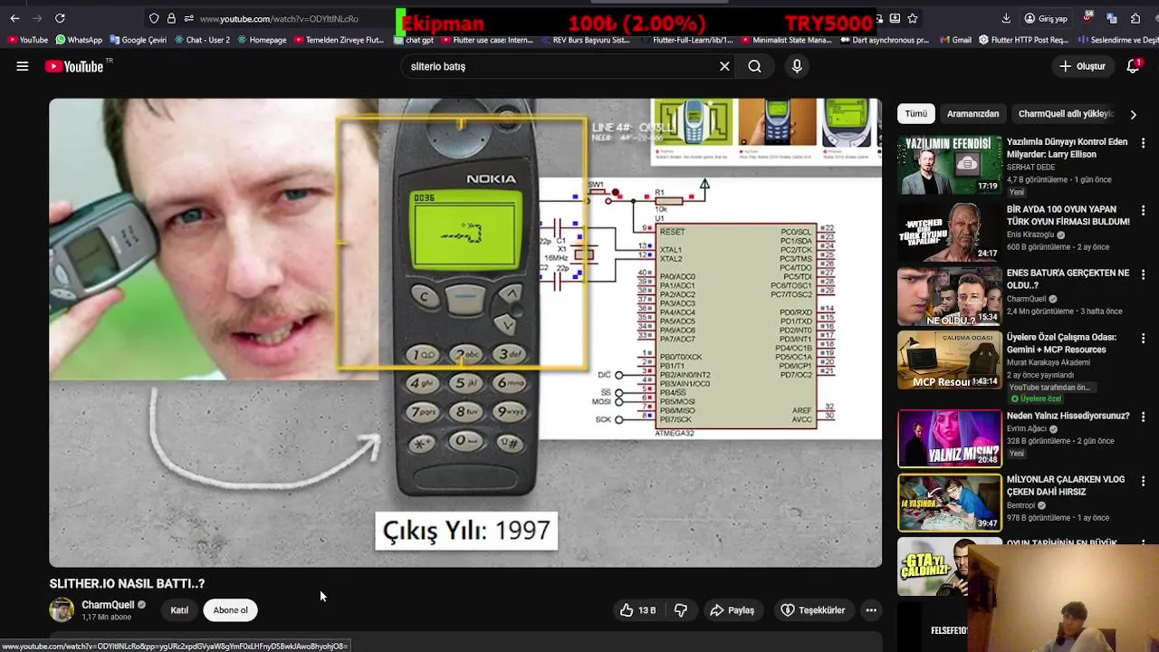Open options for Gemini + MCP Resources video
The height and width of the screenshot is (652, 1159).
[1143, 339]
